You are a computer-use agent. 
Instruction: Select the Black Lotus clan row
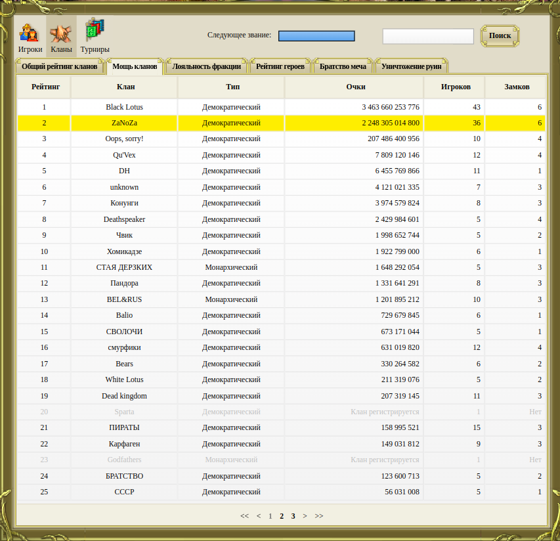[124, 107]
